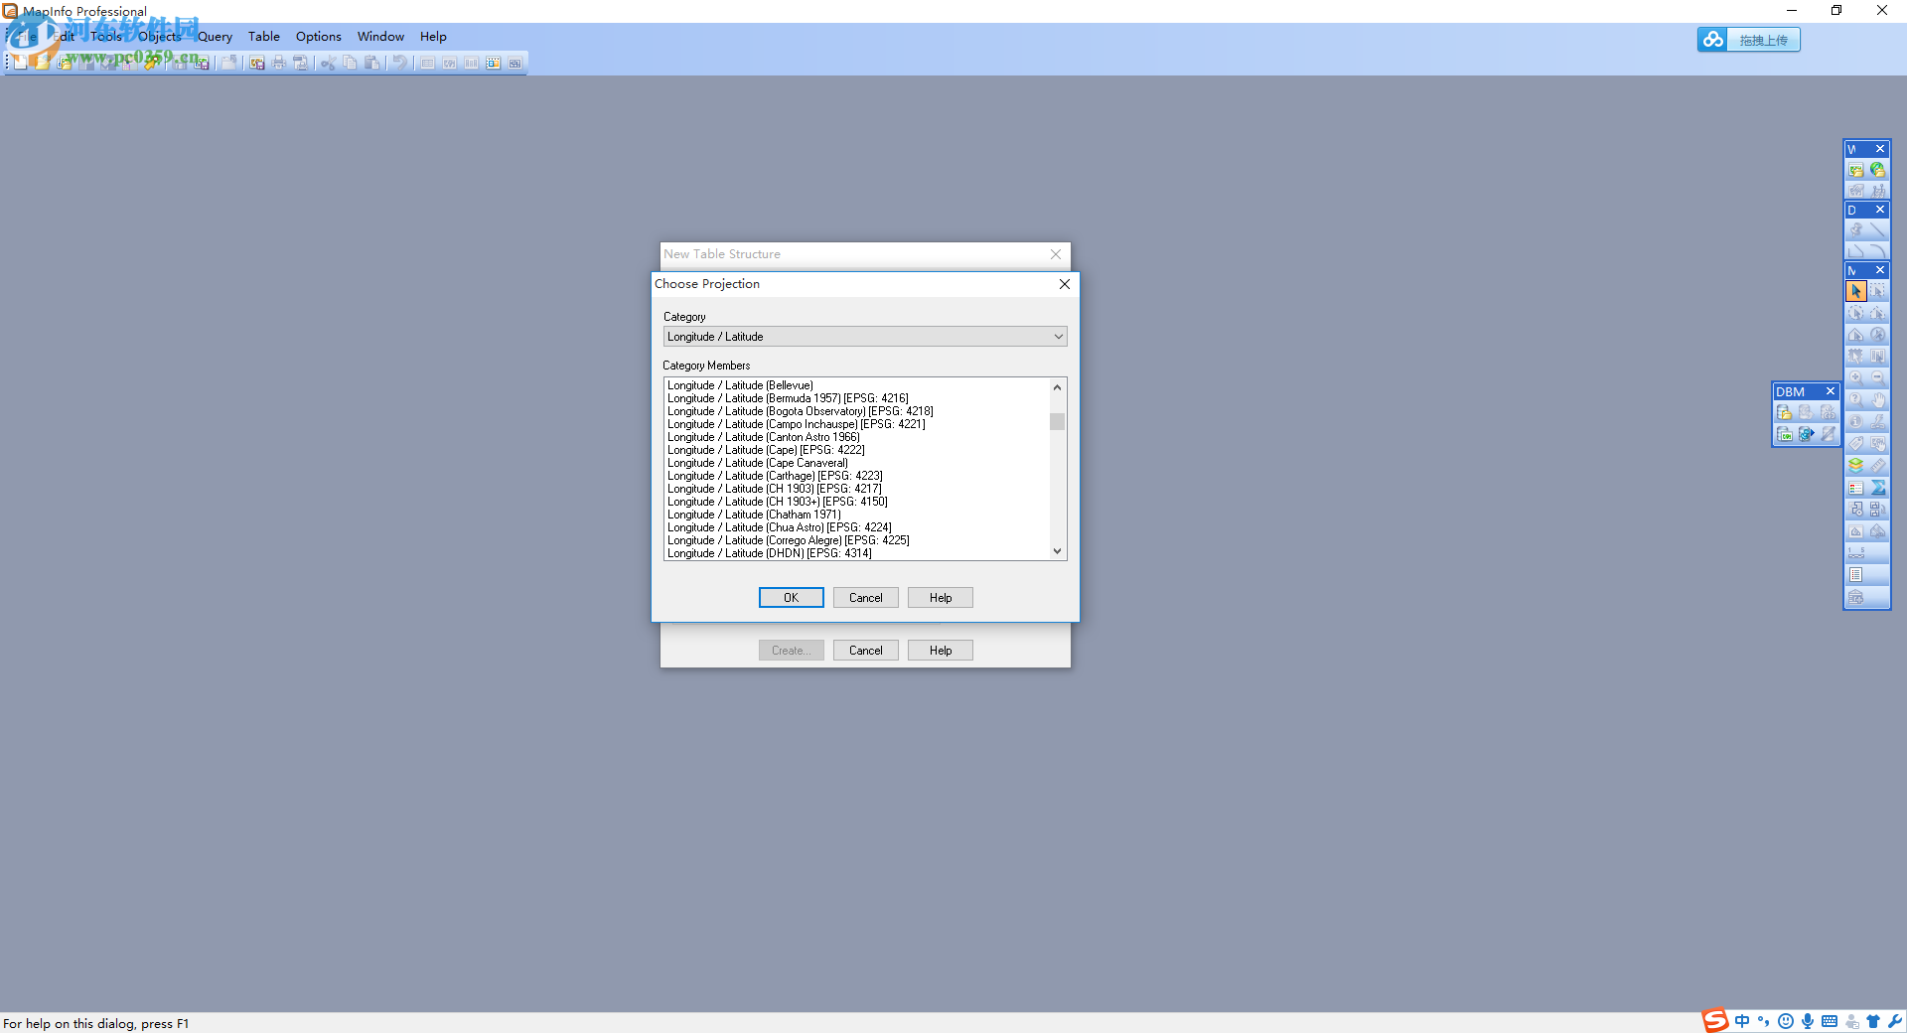This screenshot has height=1033, width=1907.
Task: Click scroll-down arrow of Category Members list
Action: 1057,551
